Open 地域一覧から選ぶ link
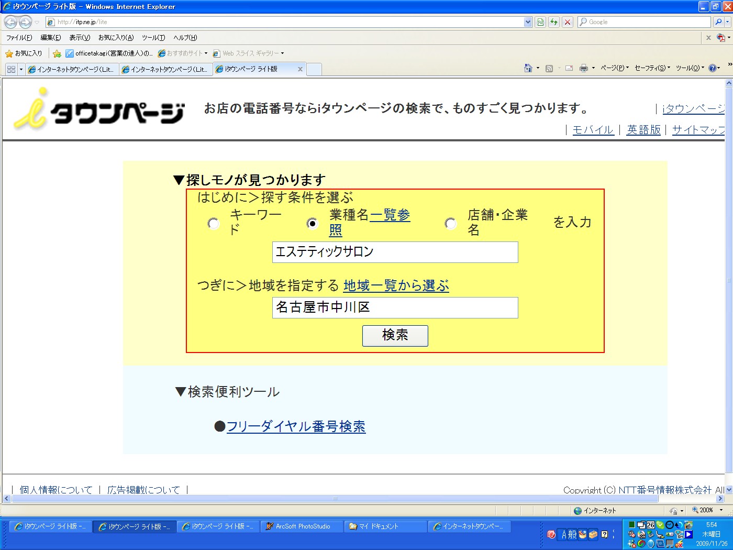The height and width of the screenshot is (550, 733). [x=396, y=285]
